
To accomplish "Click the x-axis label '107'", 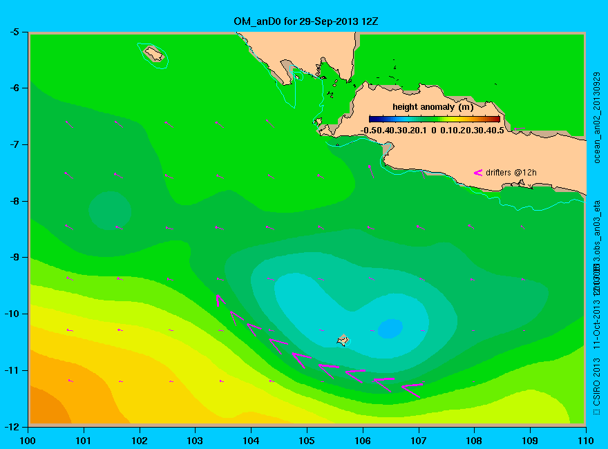I will point(419,441).
